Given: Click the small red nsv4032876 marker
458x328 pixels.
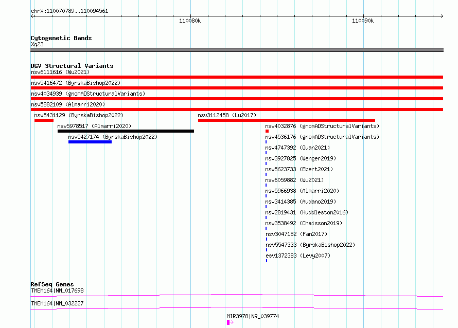Looking at the screenshot, I should pyautogui.click(x=267, y=131).
